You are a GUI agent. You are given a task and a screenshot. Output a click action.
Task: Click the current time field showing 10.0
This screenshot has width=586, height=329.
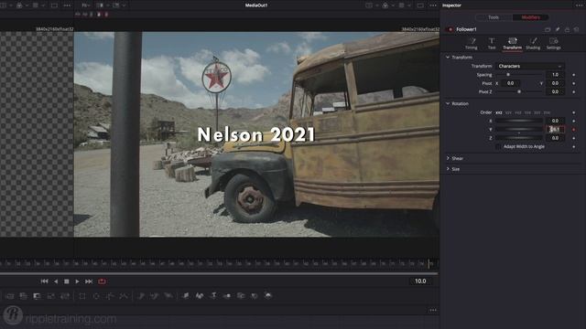coord(420,281)
